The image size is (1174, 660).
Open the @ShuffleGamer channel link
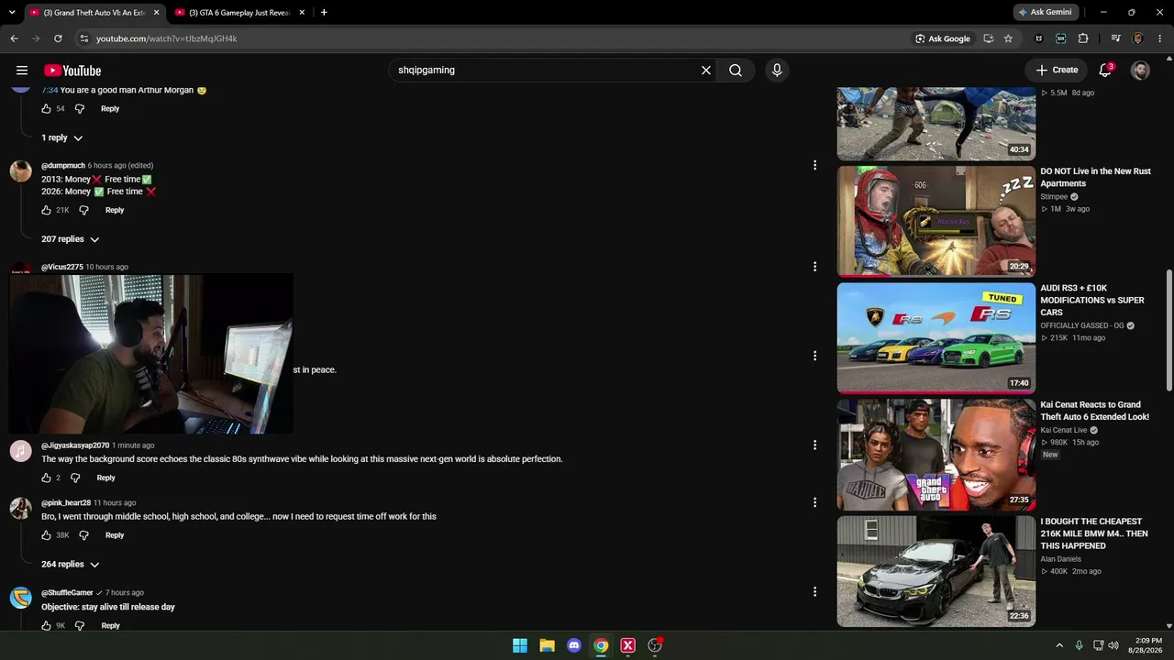(67, 593)
